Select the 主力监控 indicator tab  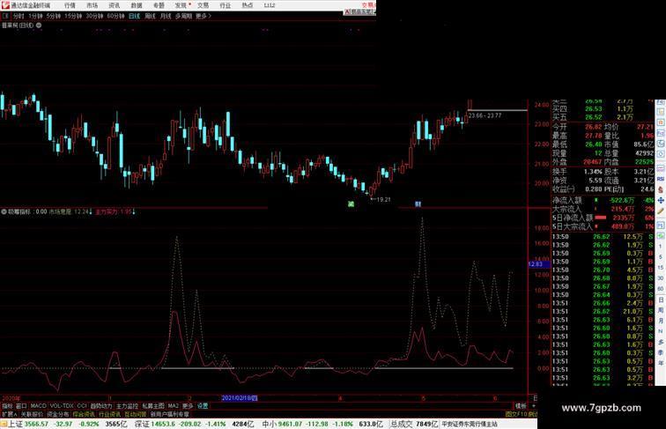[127, 406]
